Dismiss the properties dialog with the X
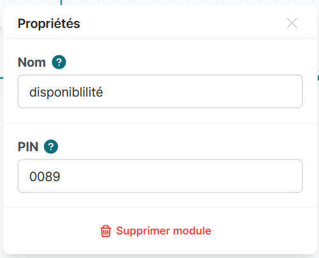 pos(292,23)
